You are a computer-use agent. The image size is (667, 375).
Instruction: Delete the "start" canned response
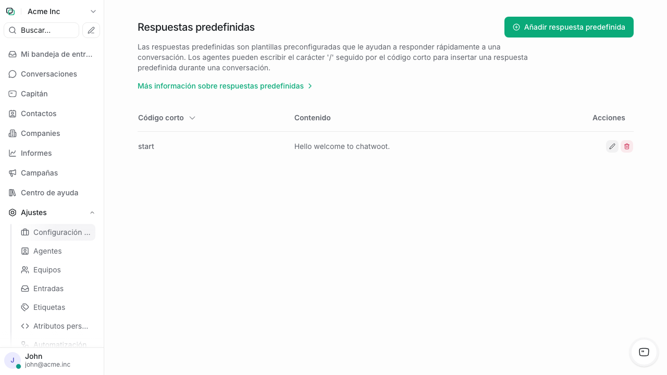click(x=626, y=146)
